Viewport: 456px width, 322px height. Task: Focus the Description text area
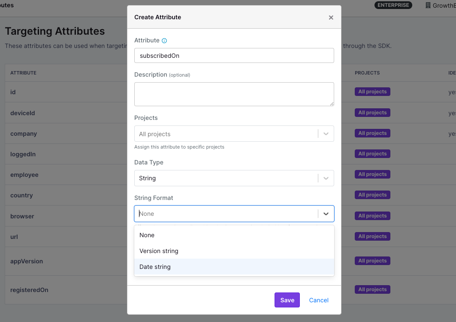(234, 94)
